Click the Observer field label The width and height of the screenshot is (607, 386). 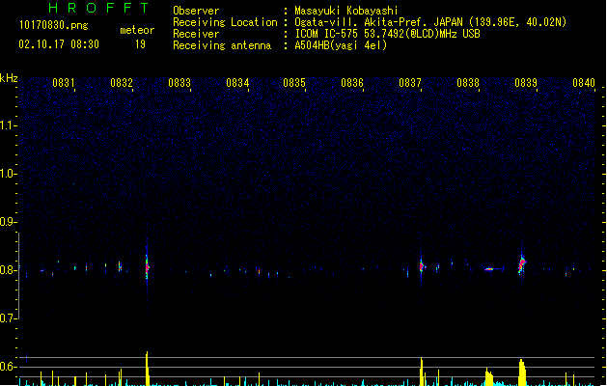tap(196, 11)
